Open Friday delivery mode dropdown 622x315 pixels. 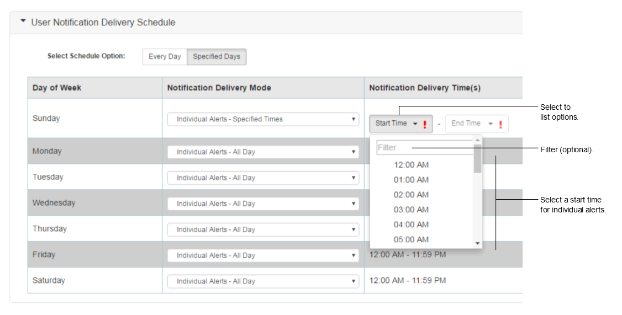coord(263,255)
